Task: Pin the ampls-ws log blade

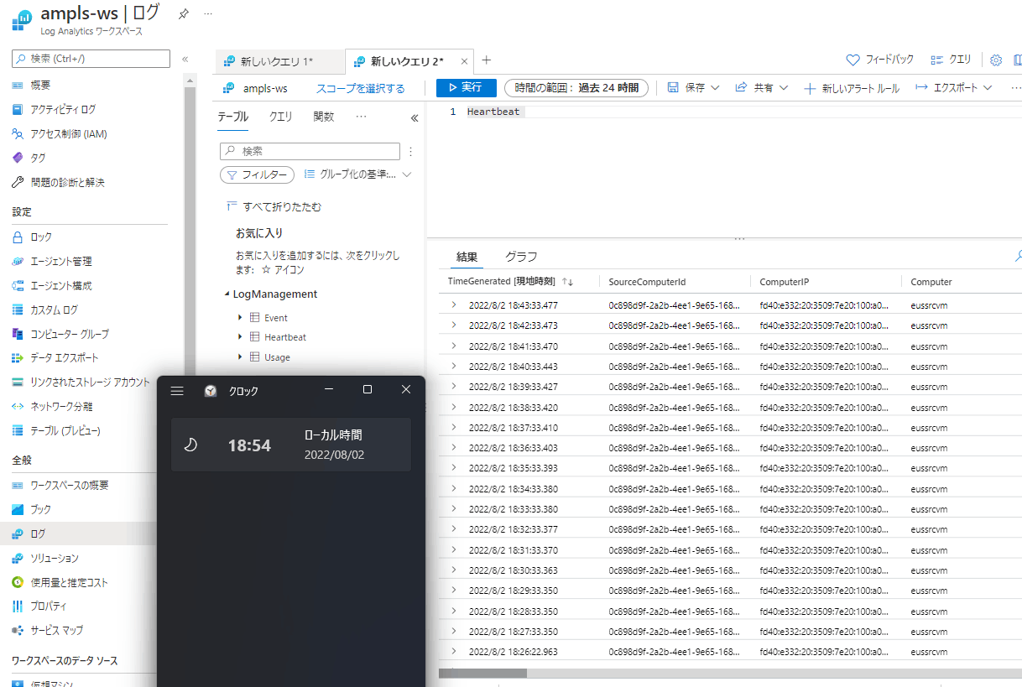Action: pos(184,13)
